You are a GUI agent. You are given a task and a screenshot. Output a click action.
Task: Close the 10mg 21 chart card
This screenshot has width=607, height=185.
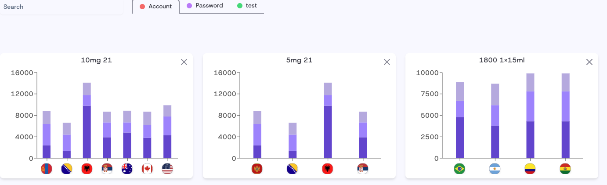(184, 62)
